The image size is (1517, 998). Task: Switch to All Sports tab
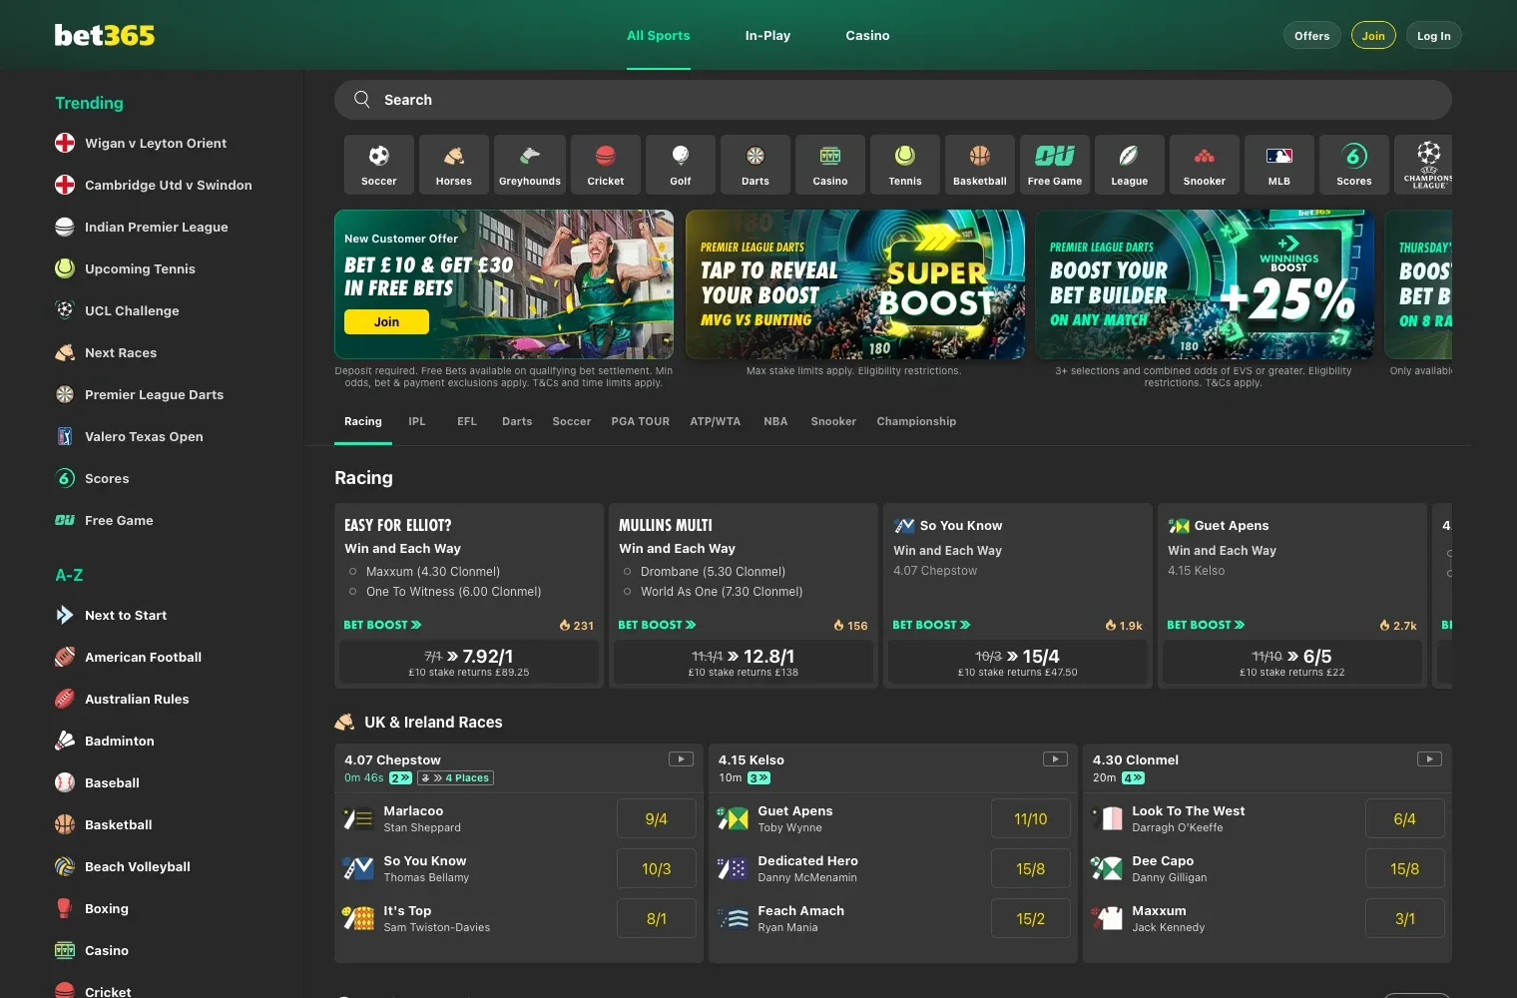(659, 35)
